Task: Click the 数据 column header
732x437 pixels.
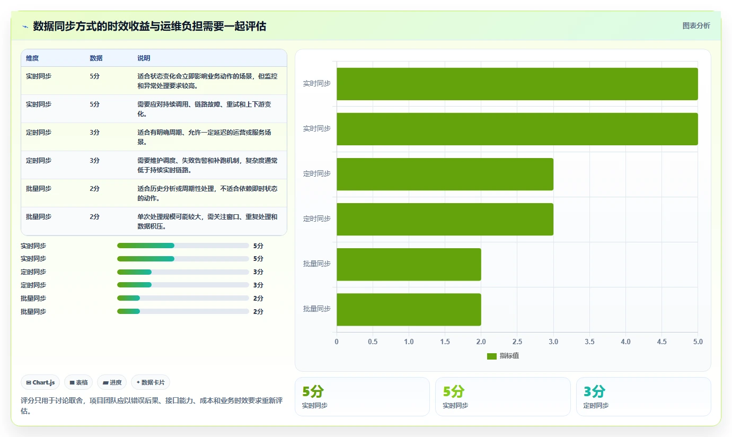Action: [96, 58]
